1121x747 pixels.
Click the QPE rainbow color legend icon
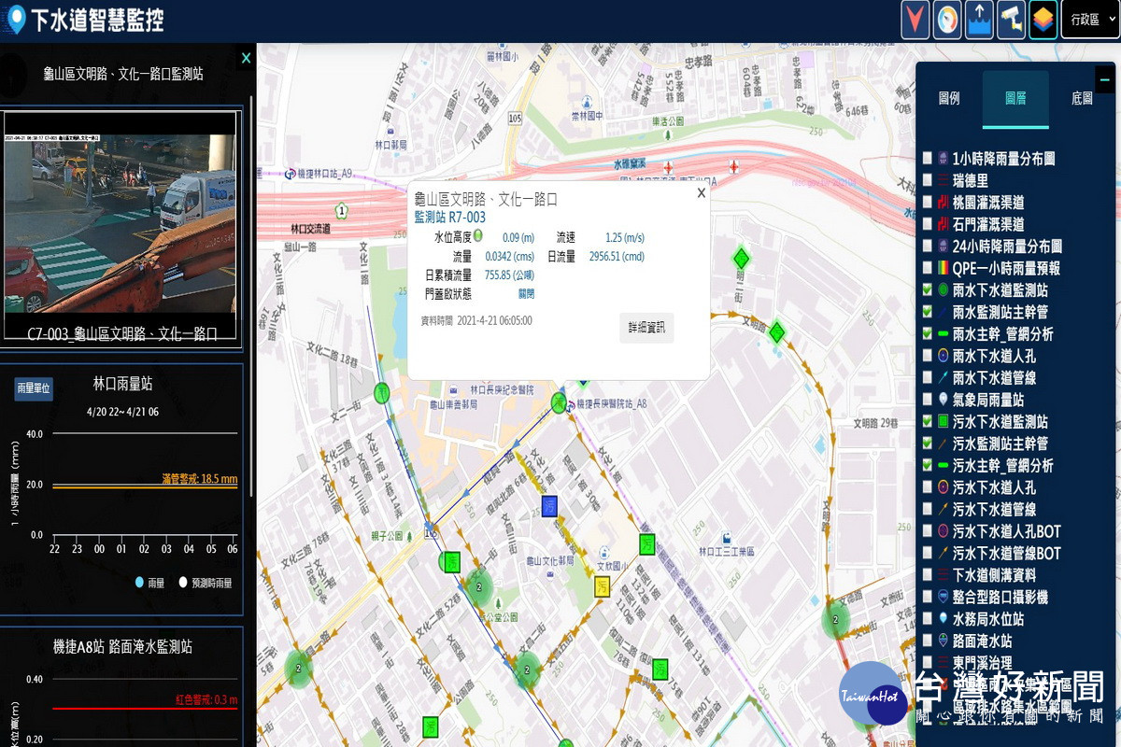tap(943, 268)
